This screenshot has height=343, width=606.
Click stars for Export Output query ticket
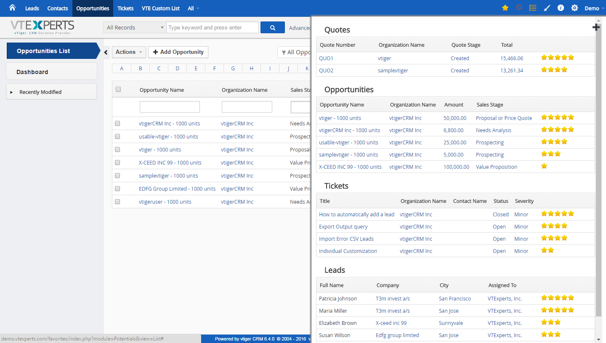tap(554, 226)
